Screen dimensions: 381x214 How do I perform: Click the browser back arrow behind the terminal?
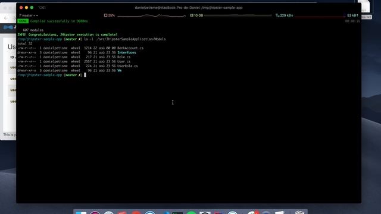(6, 18)
